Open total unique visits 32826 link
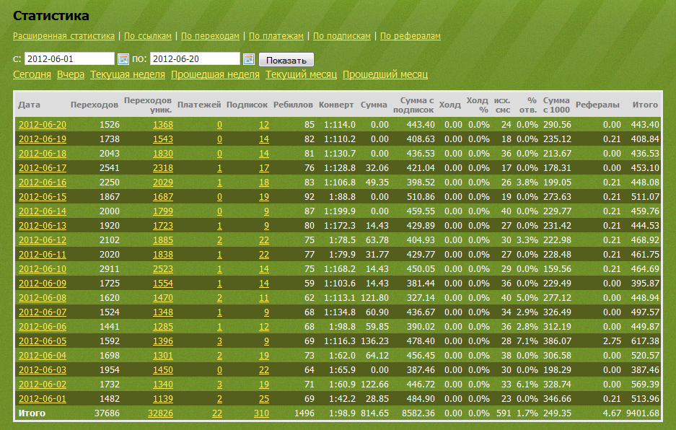 coord(160,413)
